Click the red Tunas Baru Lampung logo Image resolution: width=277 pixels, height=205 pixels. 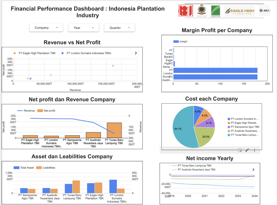point(186,11)
